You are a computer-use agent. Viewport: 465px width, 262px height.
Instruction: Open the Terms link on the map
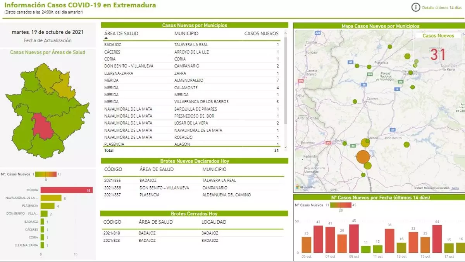point(455,188)
